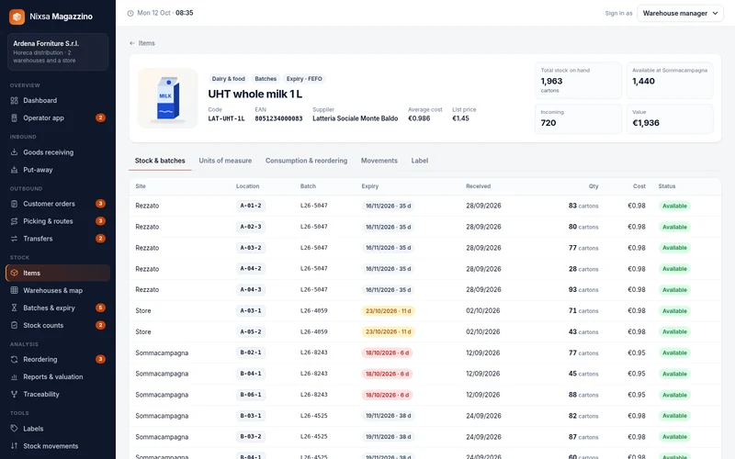Click the Batches & expiry hourglass icon
735x459 pixels.
(x=14, y=308)
